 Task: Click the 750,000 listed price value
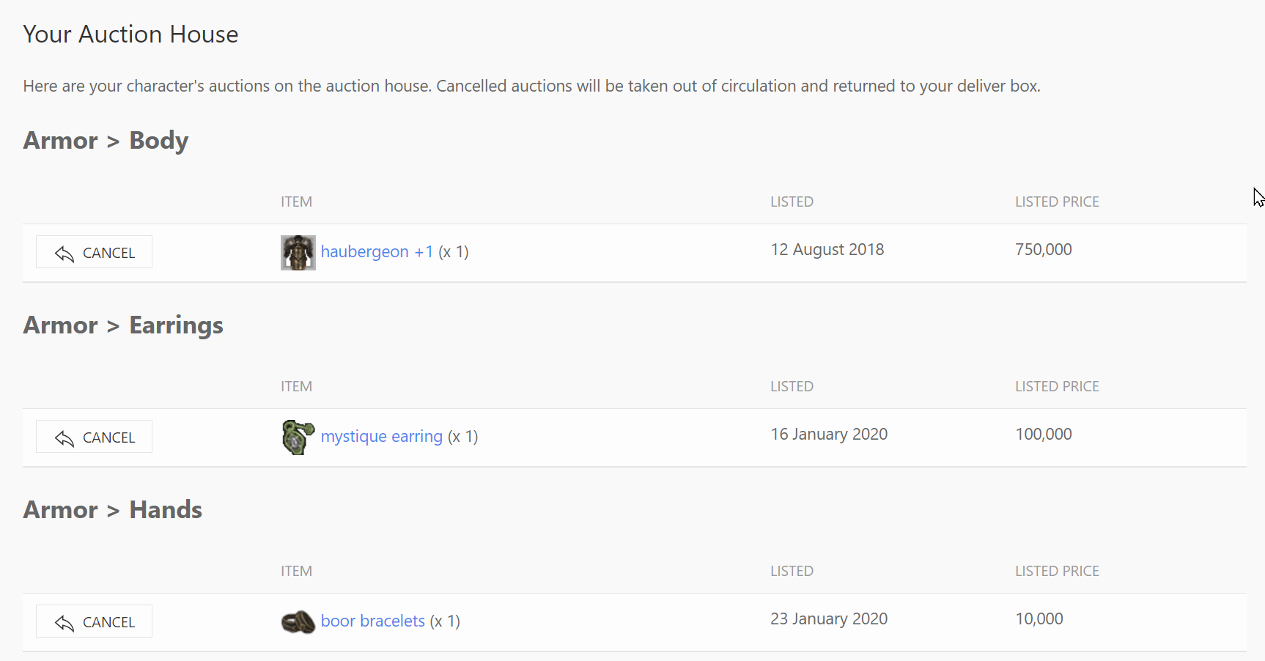(x=1044, y=249)
